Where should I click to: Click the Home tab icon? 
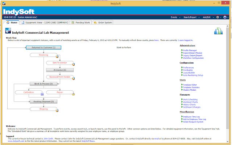pos(8,22)
